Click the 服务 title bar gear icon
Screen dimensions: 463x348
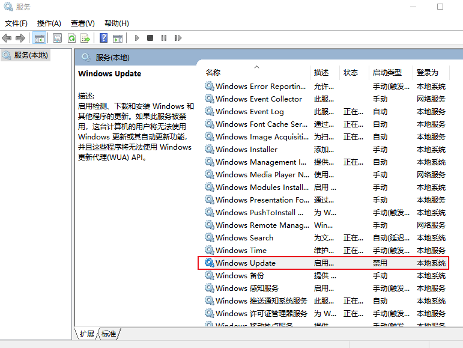[8, 7]
